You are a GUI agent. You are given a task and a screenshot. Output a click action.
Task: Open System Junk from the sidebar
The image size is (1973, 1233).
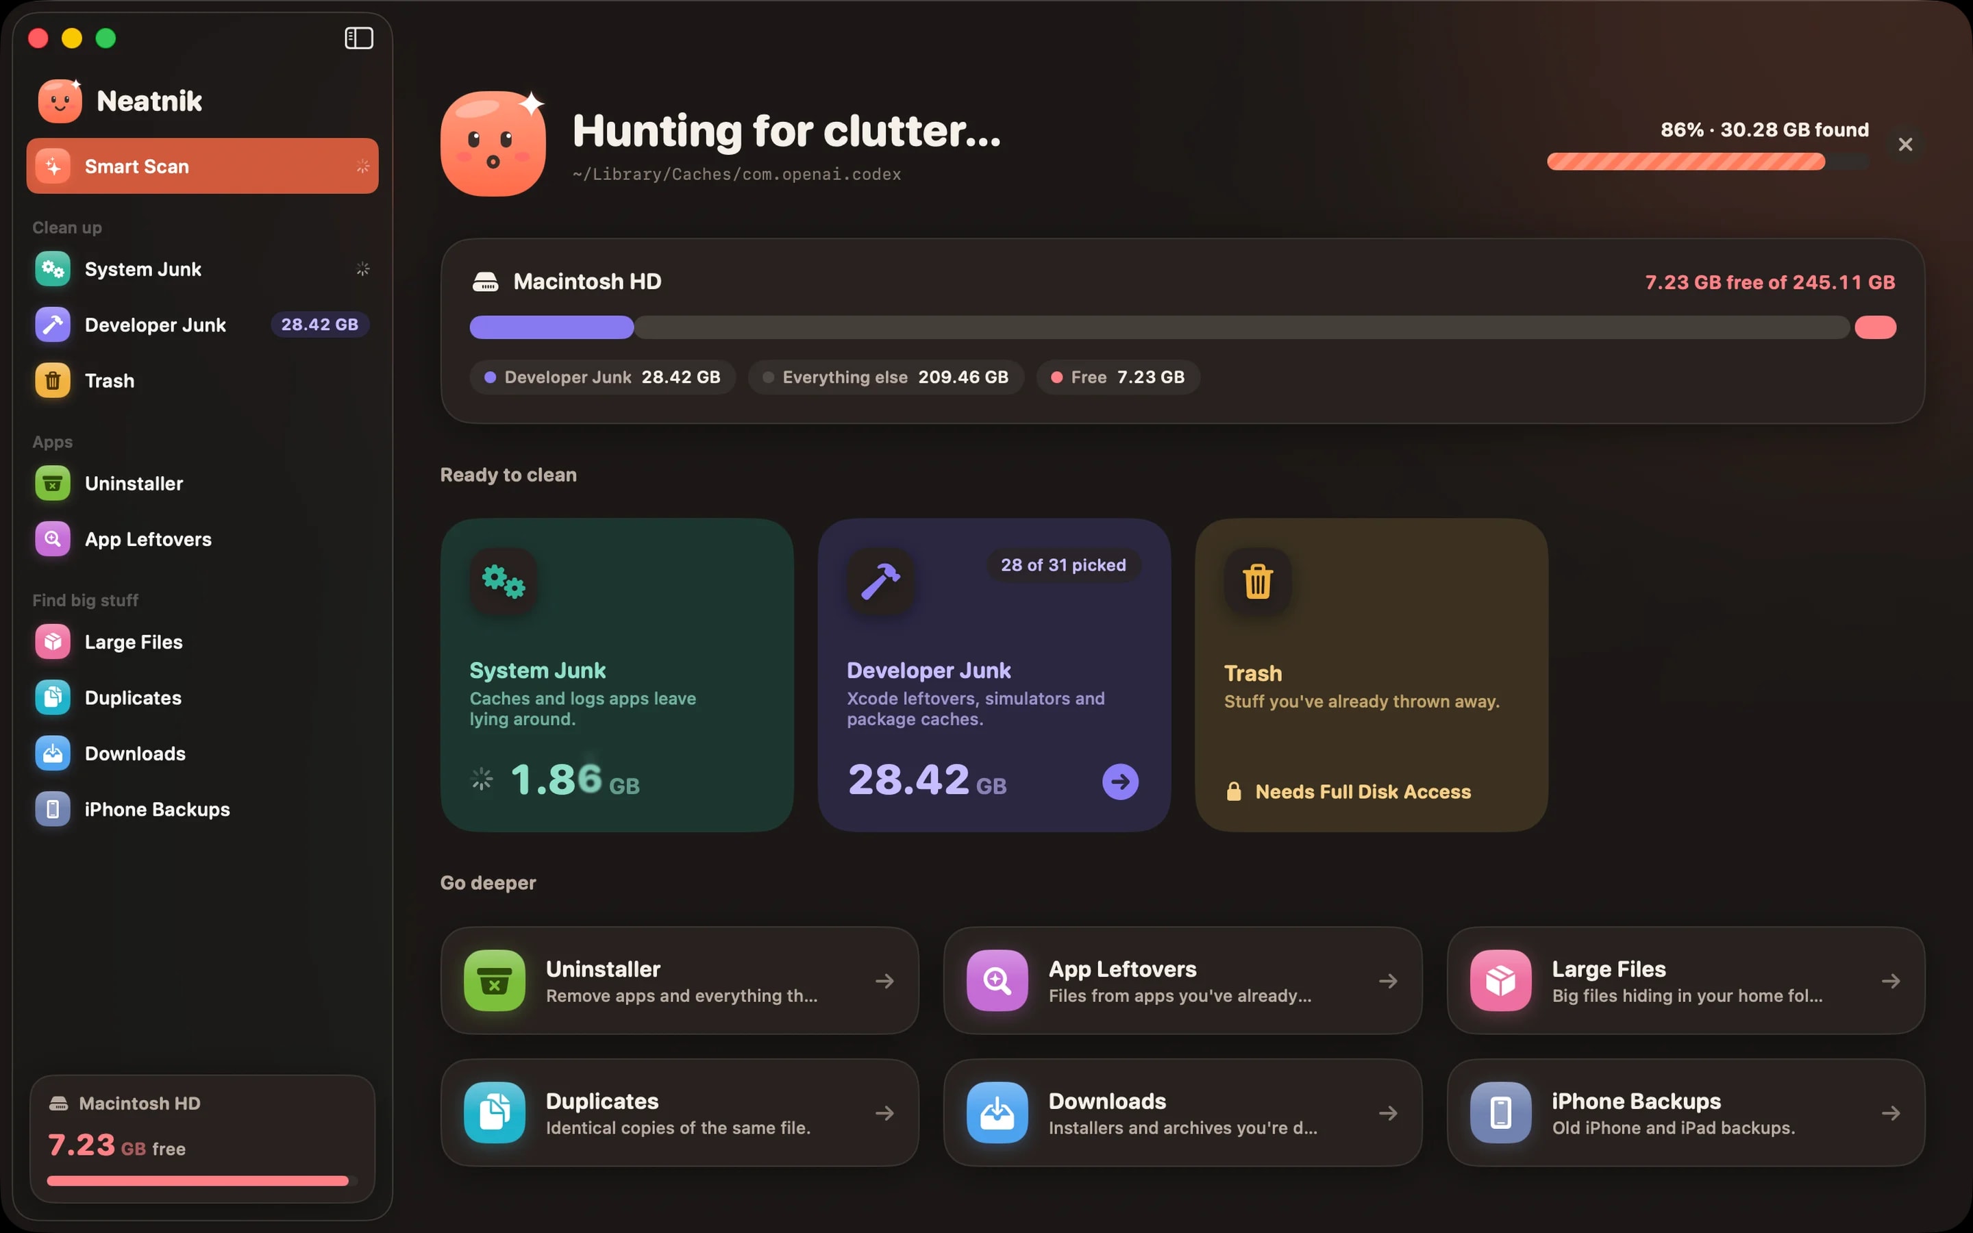pos(202,269)
